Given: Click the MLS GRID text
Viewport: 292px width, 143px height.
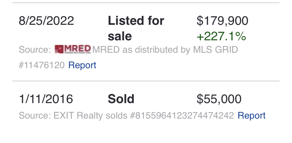Looking at the screenshot, I should pyautogui.click(x=215, y=50).
